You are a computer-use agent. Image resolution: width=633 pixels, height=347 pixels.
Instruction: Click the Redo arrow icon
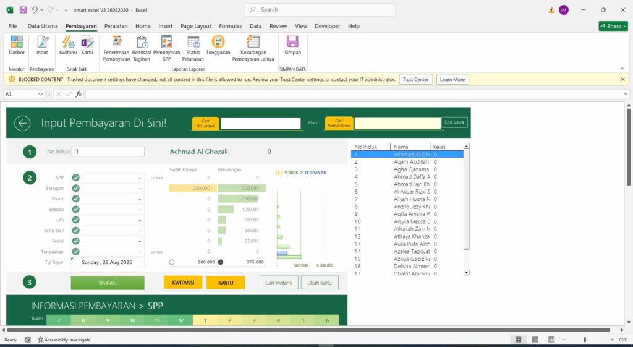click(51, 10)
